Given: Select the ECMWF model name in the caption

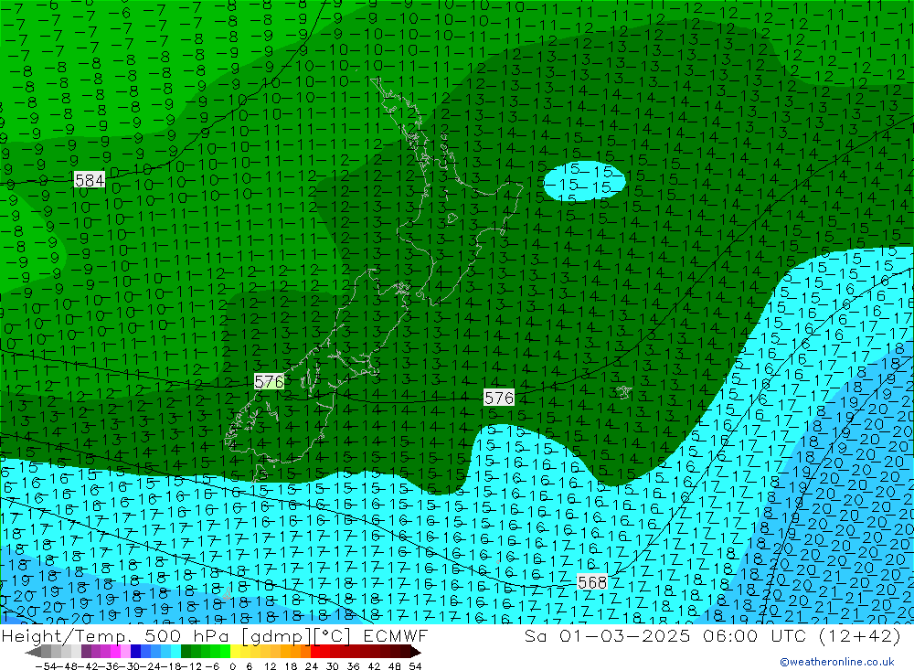Looking at the screenshot, I should click(396, 635).
